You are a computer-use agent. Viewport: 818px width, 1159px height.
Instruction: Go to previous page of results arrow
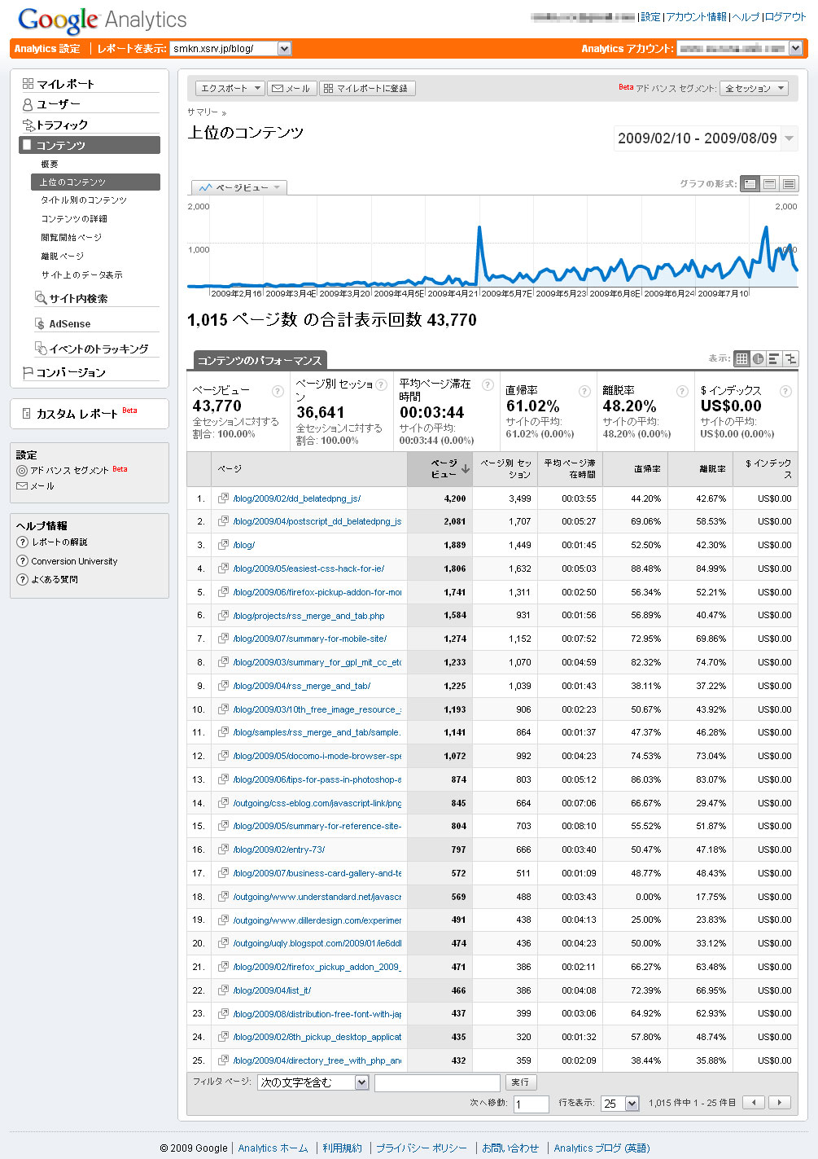(755, 1103)
